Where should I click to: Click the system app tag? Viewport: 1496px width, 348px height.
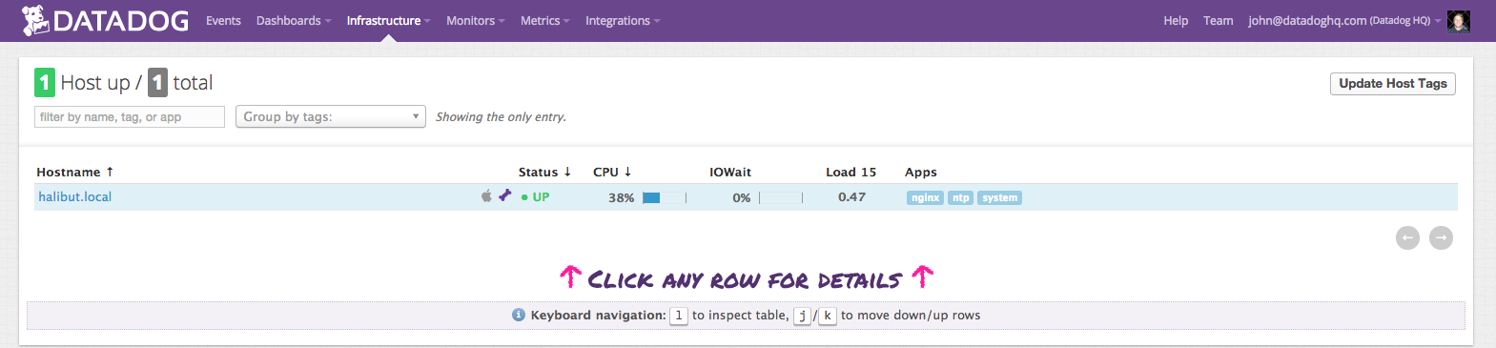point(999,198)
